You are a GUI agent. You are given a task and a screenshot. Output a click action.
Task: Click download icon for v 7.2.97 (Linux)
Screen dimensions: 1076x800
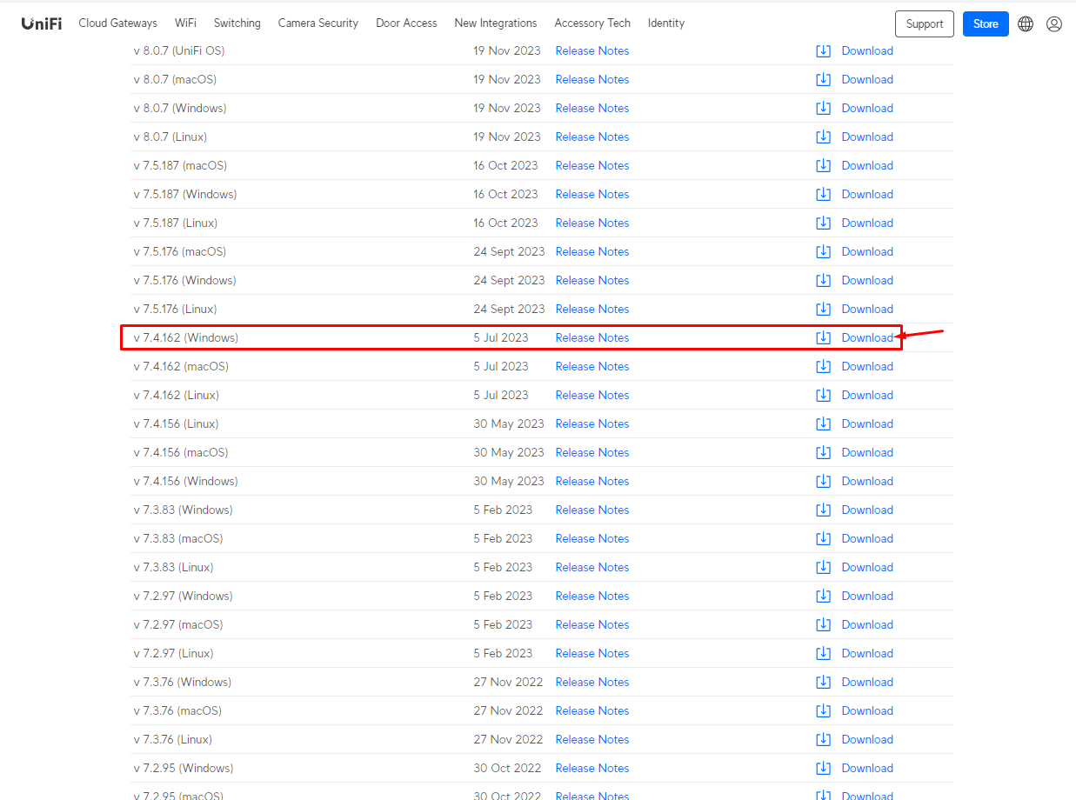pyautogui.click(x=823, y=653)
